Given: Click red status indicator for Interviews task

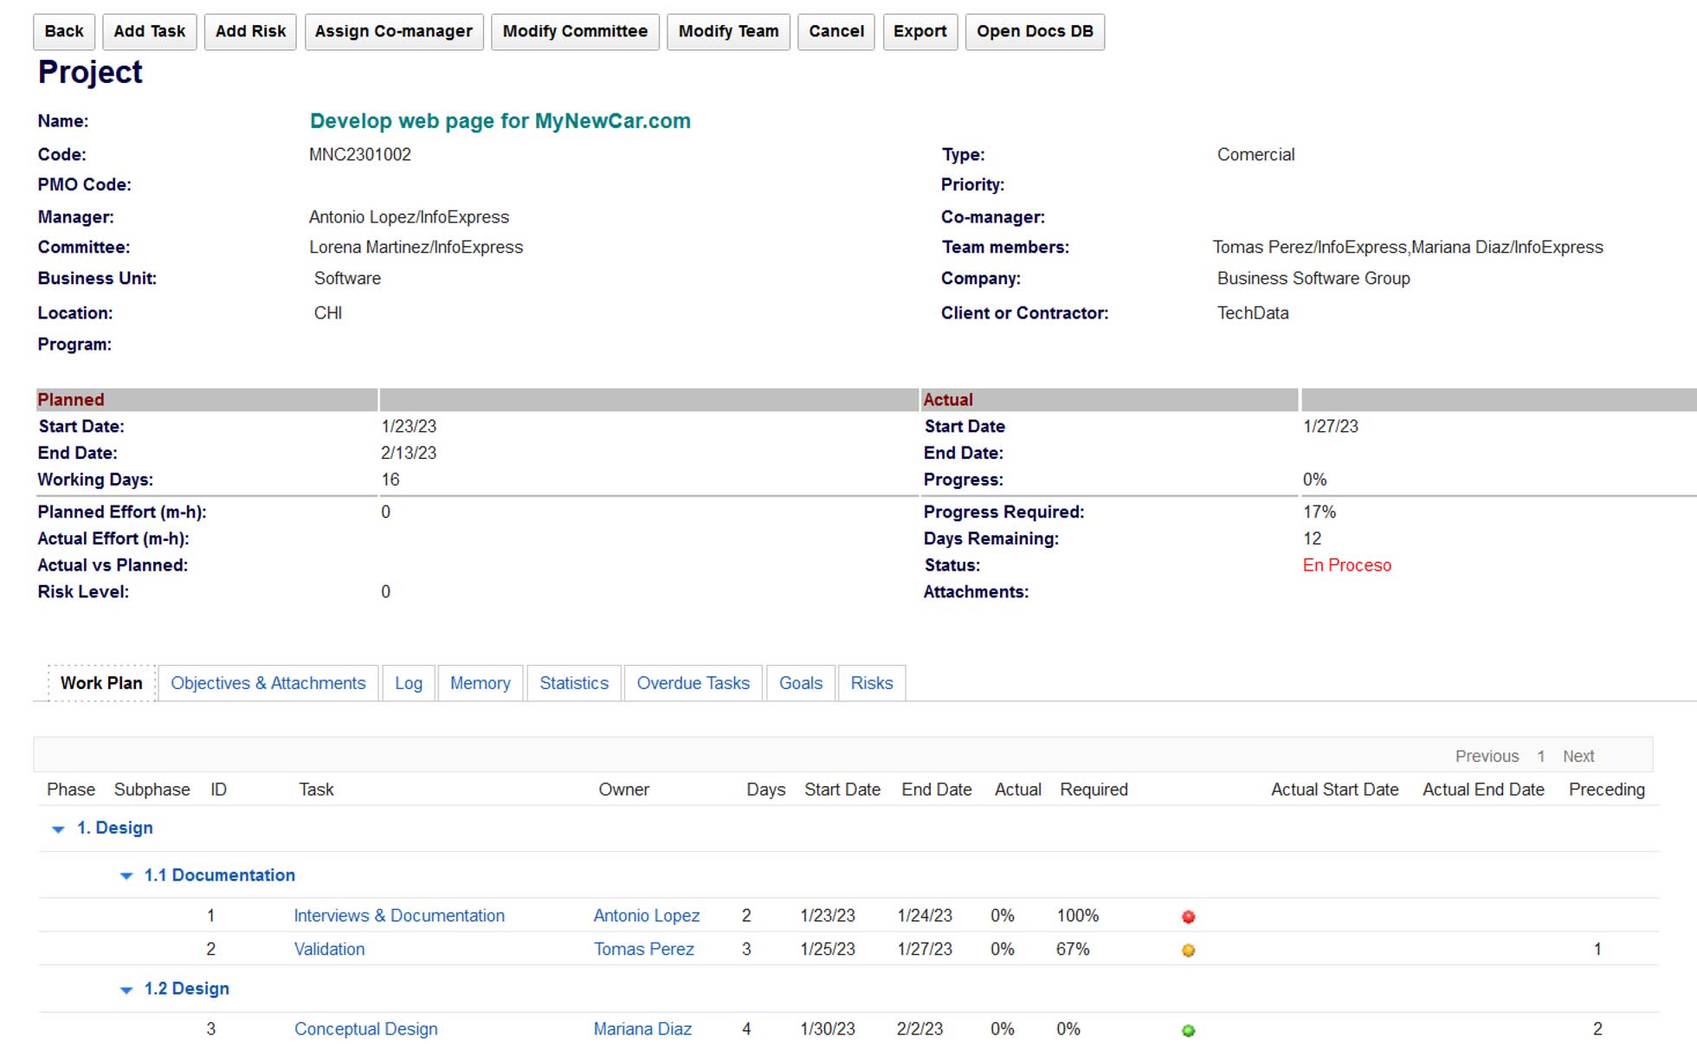Looking at the screenshot, I should pos(1188,917).
